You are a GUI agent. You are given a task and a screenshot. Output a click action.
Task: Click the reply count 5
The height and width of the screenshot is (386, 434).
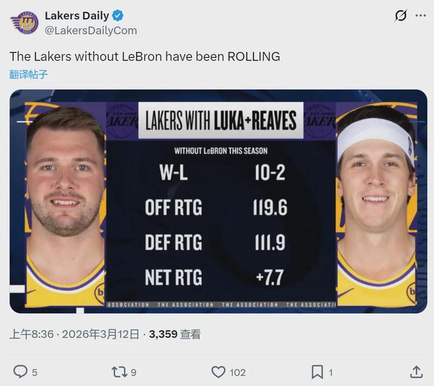[34, 372]
